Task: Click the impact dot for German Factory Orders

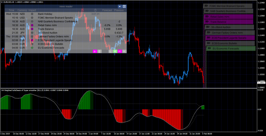Action: pos(32,36)
